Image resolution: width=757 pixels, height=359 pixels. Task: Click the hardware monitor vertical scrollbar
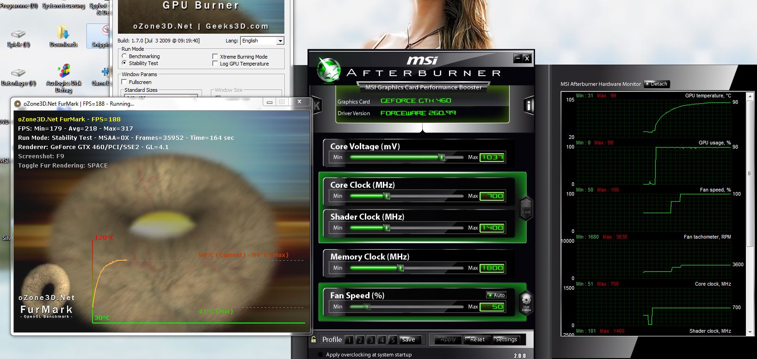click(750, 213)
